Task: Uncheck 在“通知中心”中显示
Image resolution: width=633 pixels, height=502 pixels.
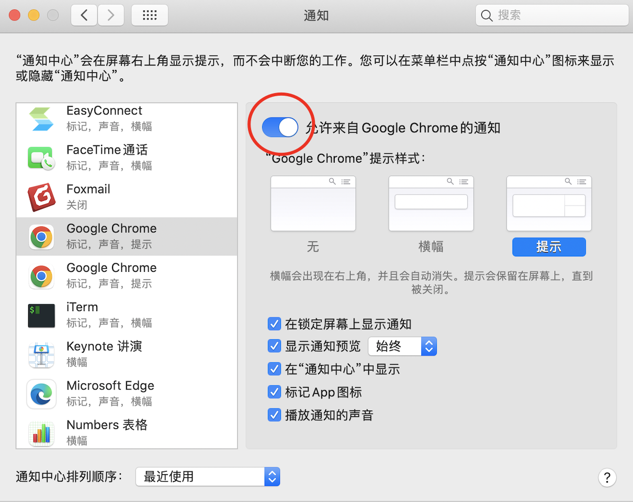Action: point(274,369)
